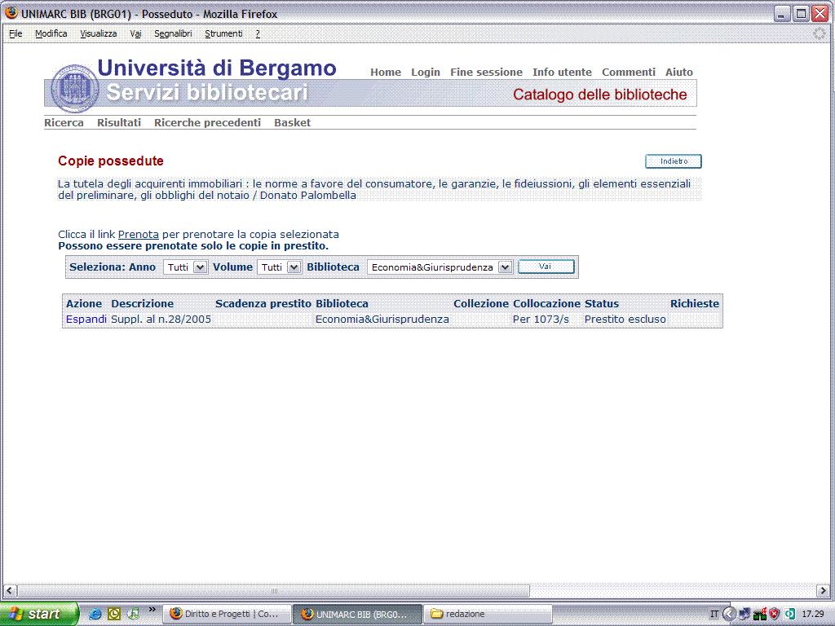Open the Basket tab

(x=292, y=122)
